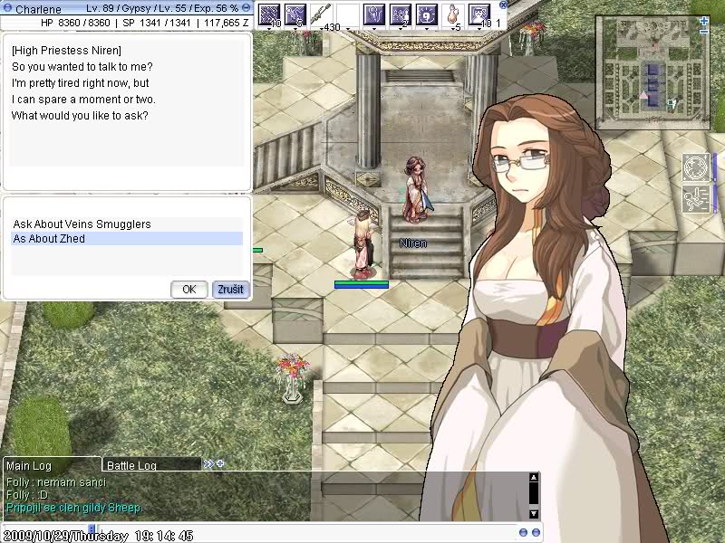Expand chat tabs with double-arrow icon
Viewport: 725px width, 543px height.
(x=208, y=464)
